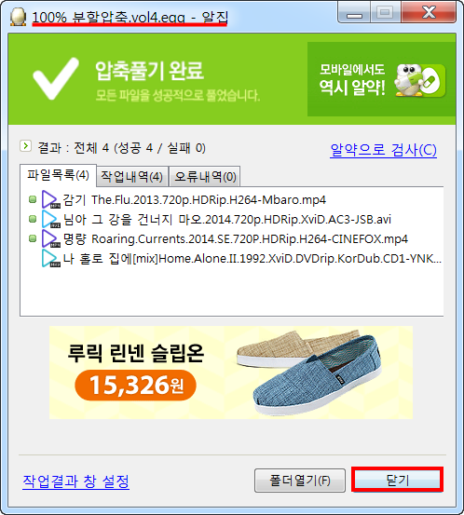
Task: Switch to the 작업내역(4) tab
Action: pos(132,177)
